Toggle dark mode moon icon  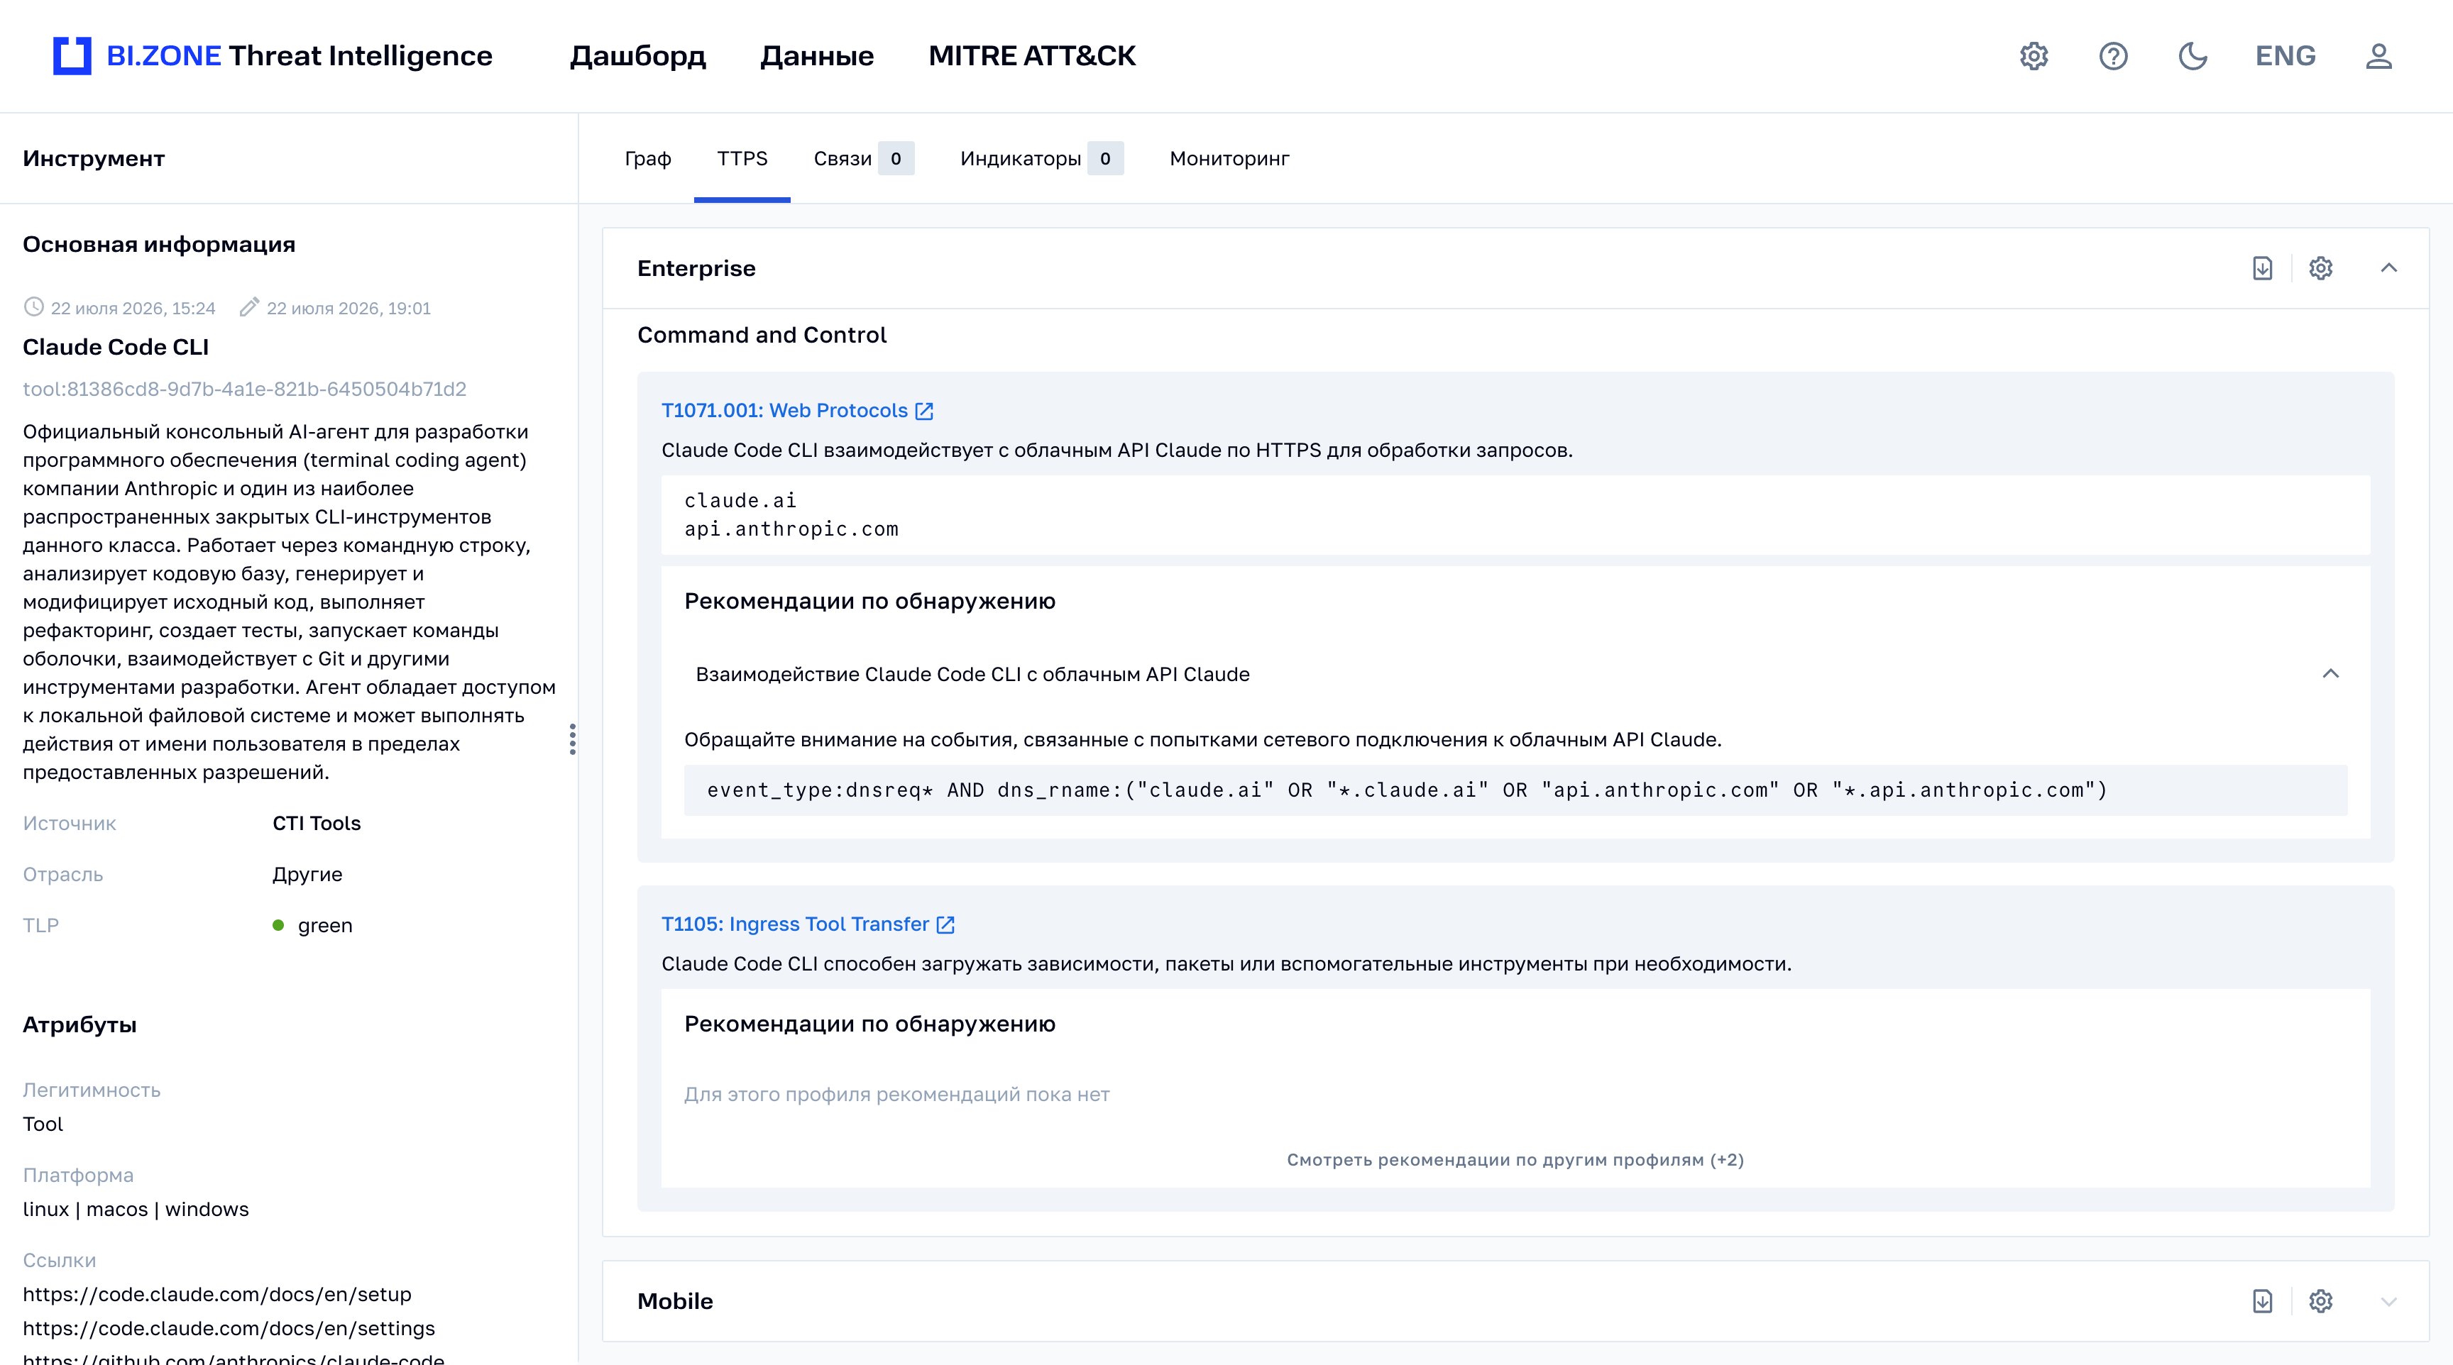2193,56
